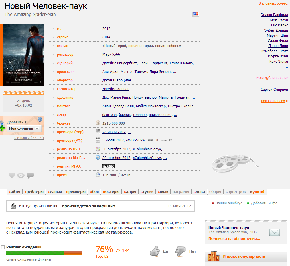Screen dimensions: 290x266
Task: Open the сайты tab
Action: coord(14,192)
